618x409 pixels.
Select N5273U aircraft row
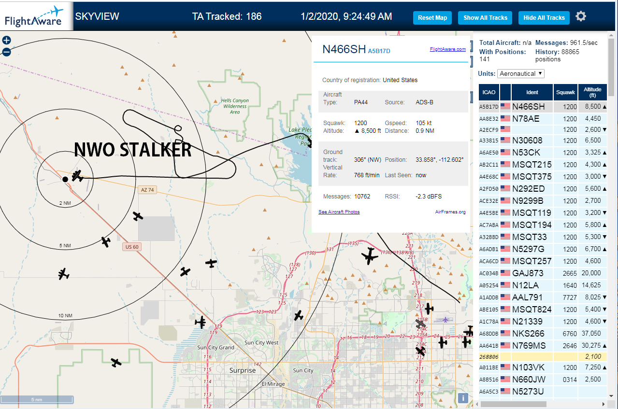coord(543,392)
